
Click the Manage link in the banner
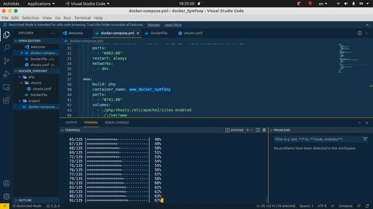pos(154,24)
